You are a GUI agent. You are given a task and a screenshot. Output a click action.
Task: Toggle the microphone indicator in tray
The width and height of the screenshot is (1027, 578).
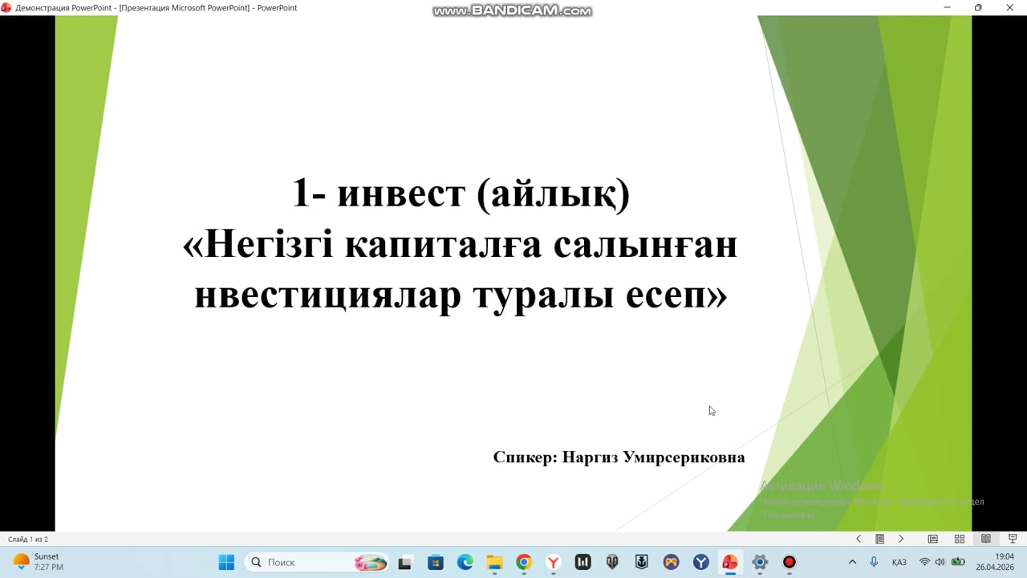coord(874,562)
